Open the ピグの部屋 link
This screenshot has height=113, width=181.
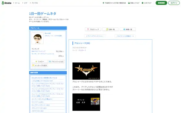[58, 36]
